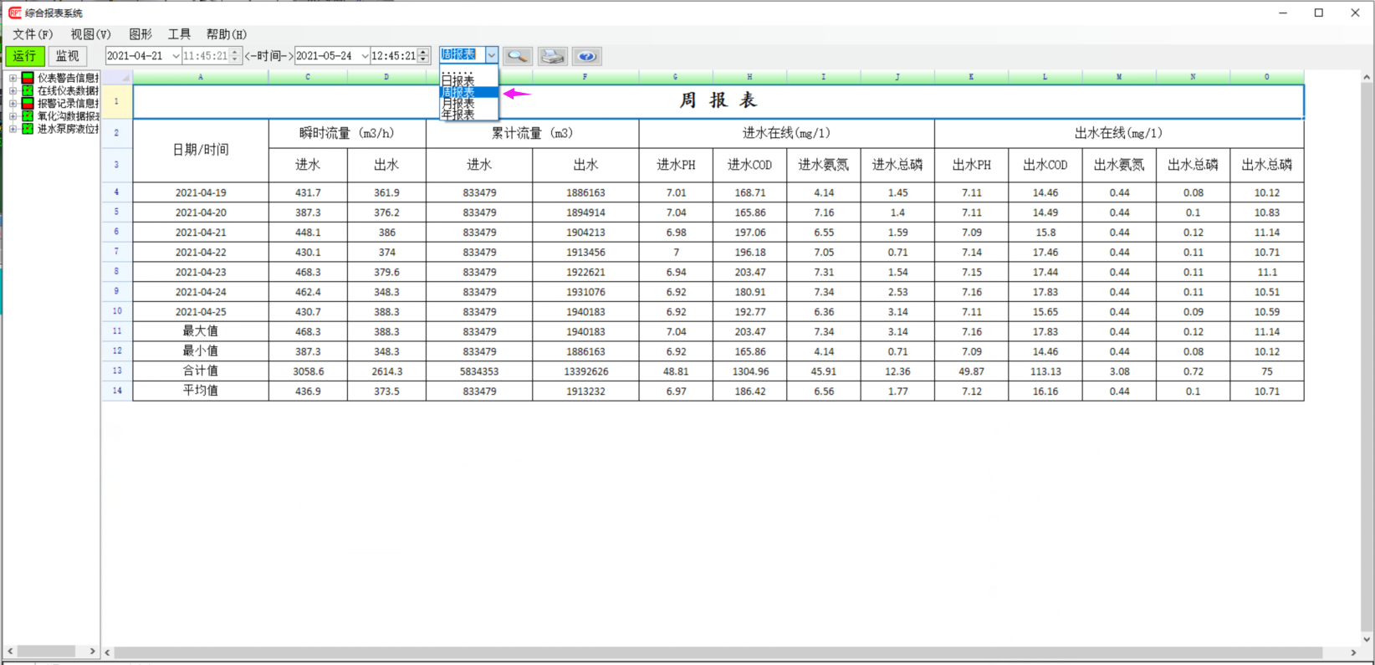The image size is (1375, 665).
Task: Open the 文件(F) menu
Action: pos(33,34)
